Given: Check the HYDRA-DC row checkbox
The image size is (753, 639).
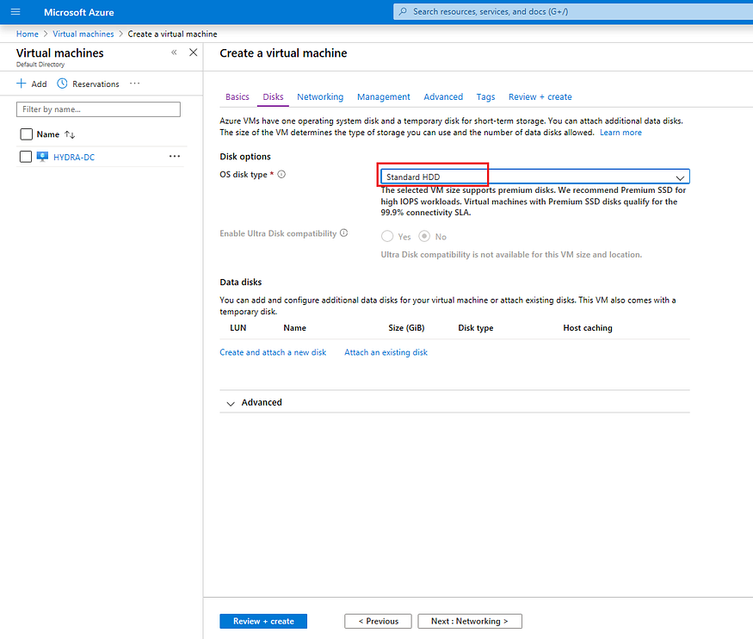Looking at the screenshot, I should tap(25, 156).
